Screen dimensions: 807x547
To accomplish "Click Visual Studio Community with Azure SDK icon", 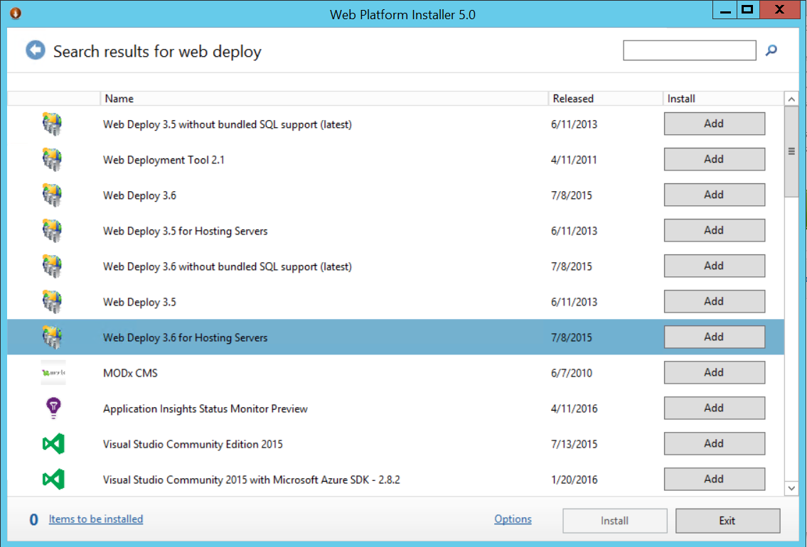I will click(x=53, y=479).
